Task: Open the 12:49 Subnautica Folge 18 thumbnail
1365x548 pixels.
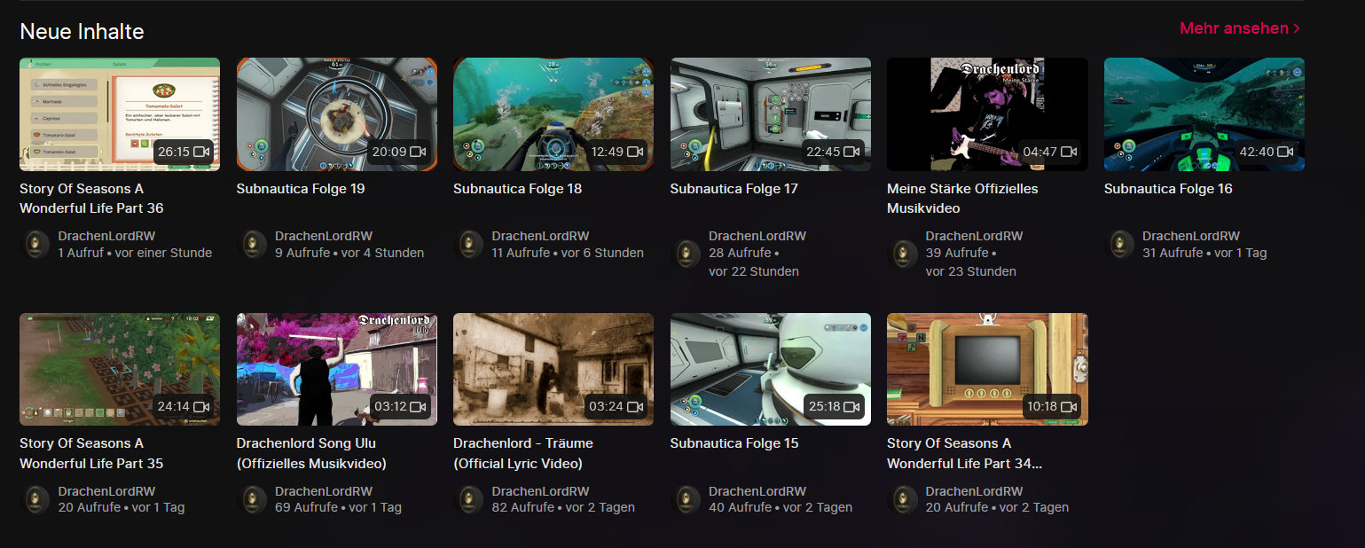Action: 553,114
